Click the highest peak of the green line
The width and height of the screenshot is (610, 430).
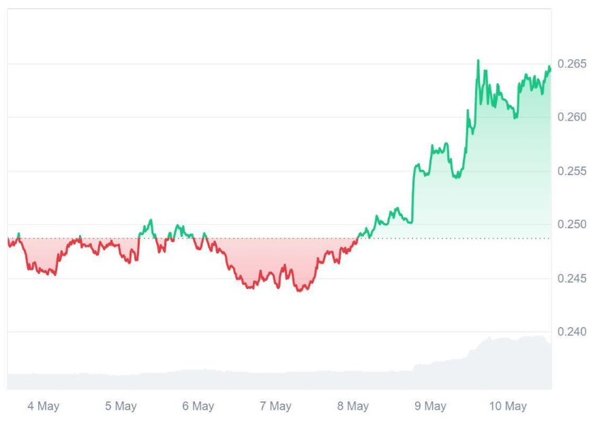(x=478, y=61)
